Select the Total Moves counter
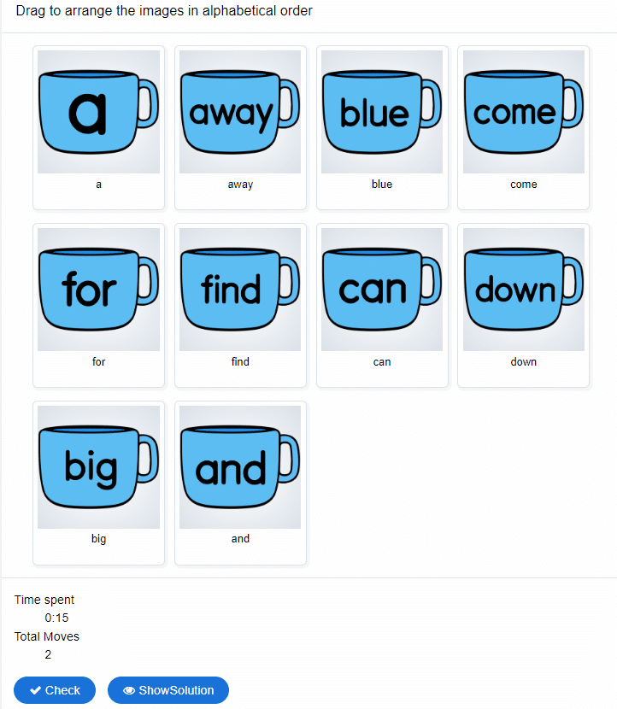617x709 pixels. point(46,636)
